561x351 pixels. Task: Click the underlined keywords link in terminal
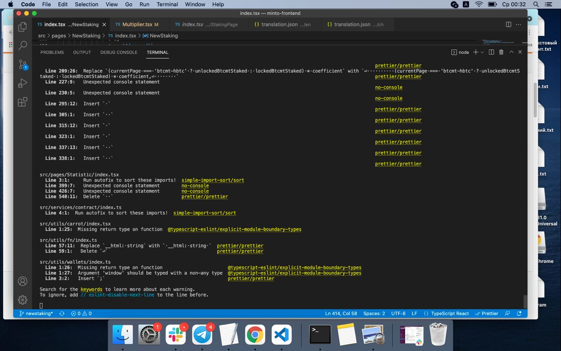click(92, 290)
